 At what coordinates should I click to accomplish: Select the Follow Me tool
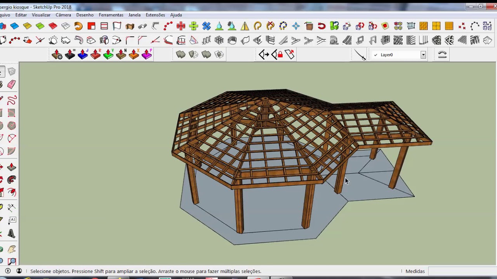(12, 179)
